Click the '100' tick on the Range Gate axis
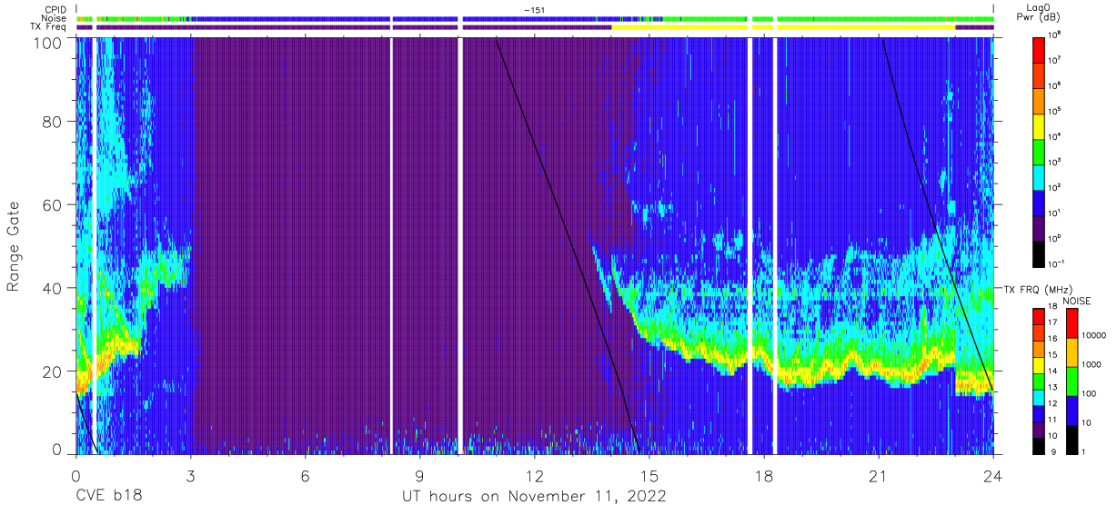 (x=49, y=42)
